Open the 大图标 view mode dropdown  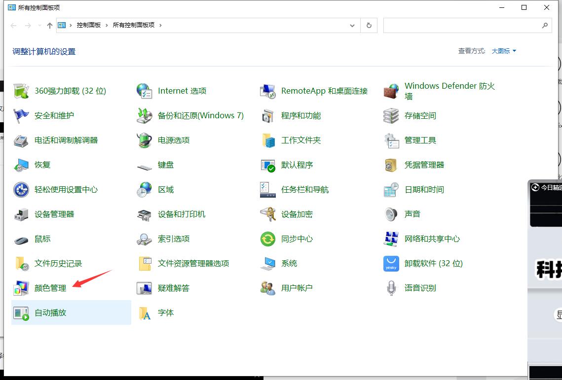[x=504, y=51]
